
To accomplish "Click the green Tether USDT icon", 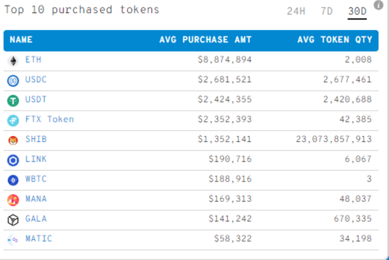I will tap(13, 100).
